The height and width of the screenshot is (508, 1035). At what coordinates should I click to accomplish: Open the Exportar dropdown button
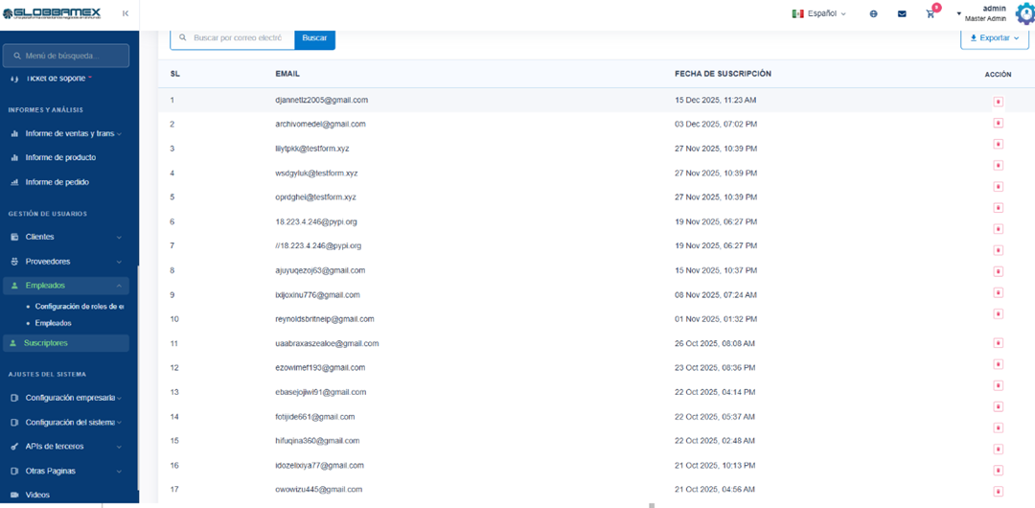pos(994,38)
